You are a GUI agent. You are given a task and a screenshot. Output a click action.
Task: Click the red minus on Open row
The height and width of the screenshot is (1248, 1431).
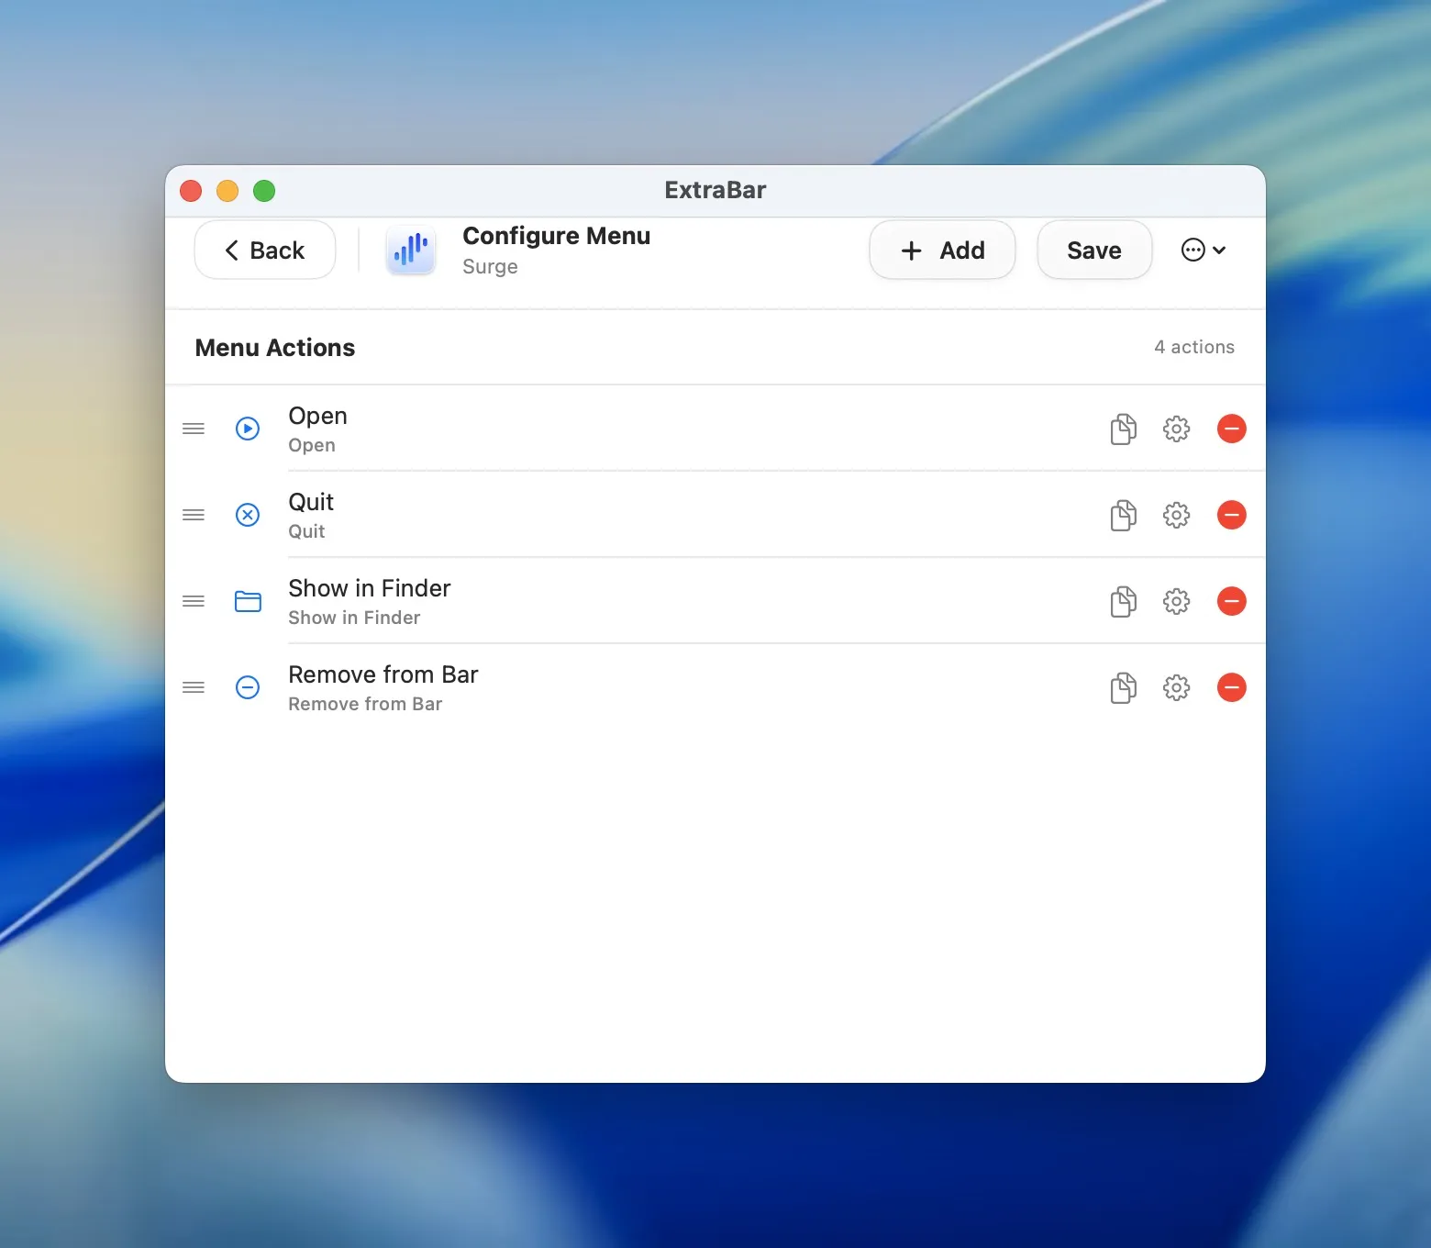pos(1231,429)
